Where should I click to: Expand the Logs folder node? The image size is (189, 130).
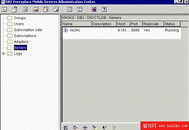(x=3, y=53)
